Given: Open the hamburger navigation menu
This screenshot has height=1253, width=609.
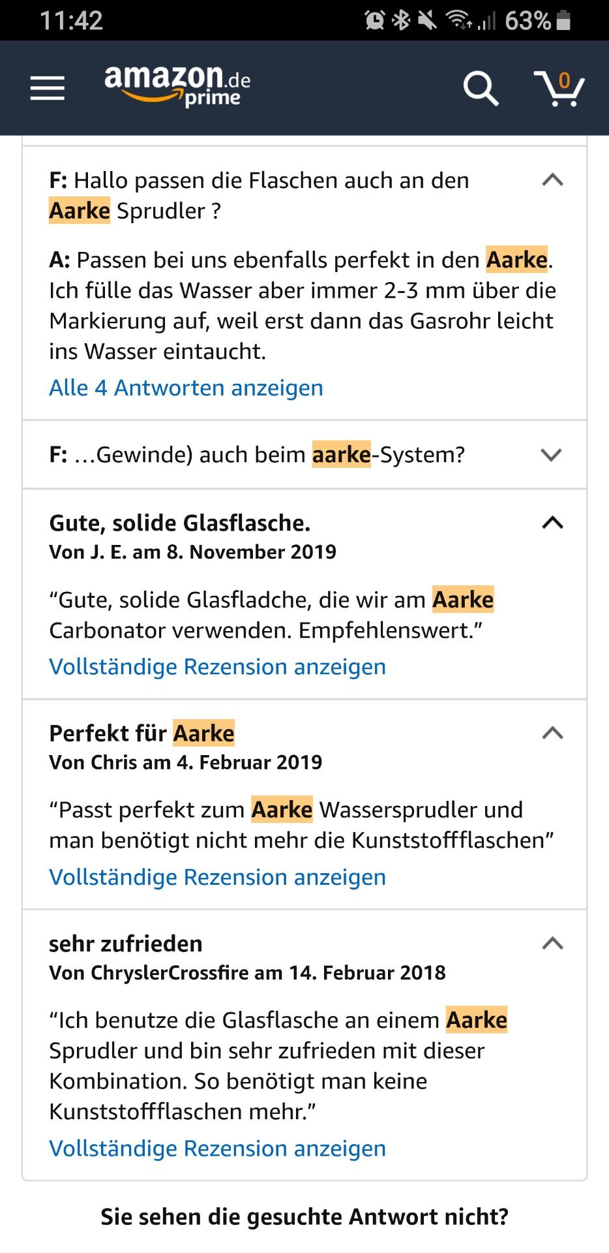Looking at the screenshot, I should (48, 88).
